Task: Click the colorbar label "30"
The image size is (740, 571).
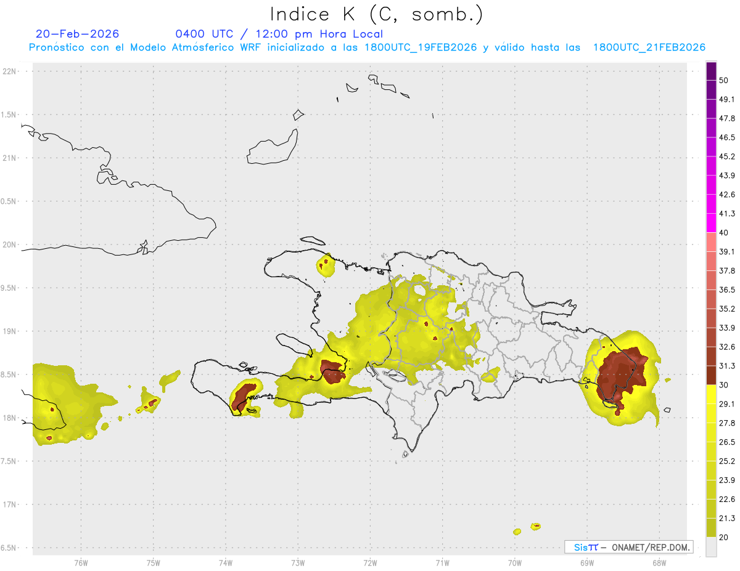Action: coord(724,385)
